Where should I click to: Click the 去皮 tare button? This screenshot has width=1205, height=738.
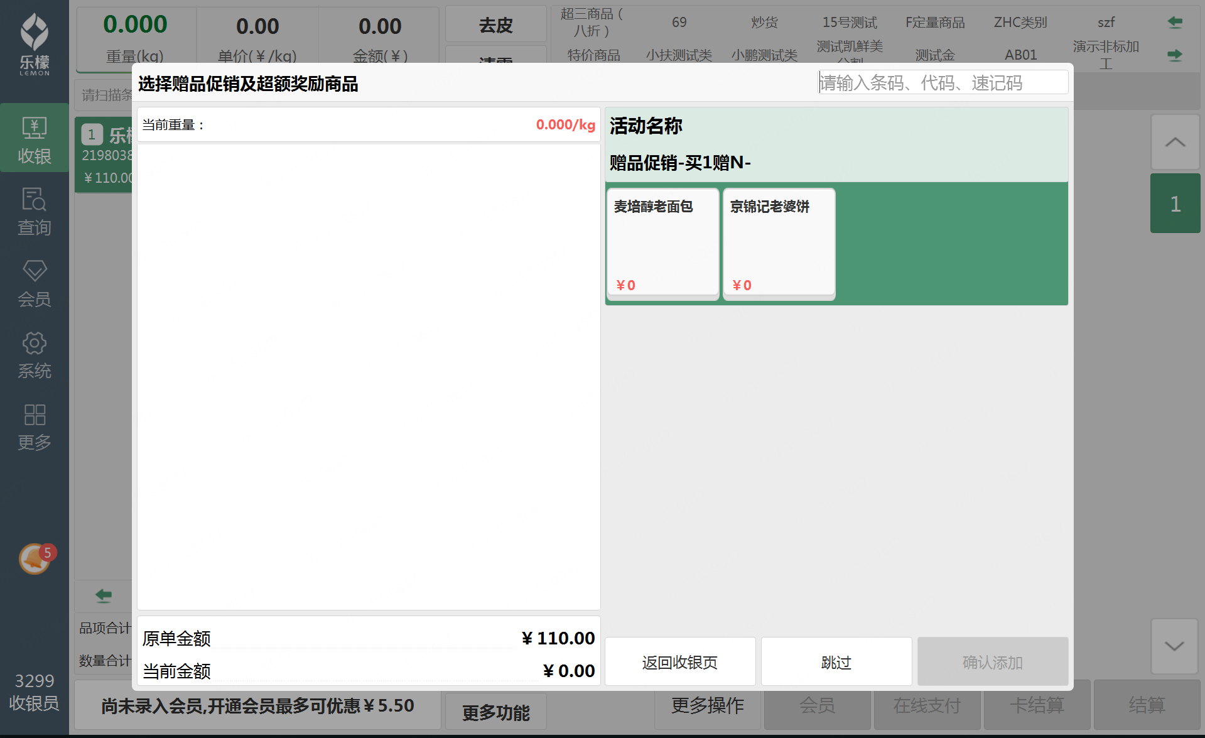pos(496,25)
